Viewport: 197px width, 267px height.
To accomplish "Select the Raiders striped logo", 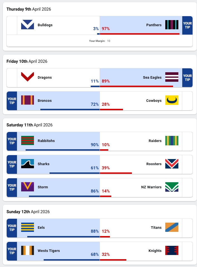I will click(172, 141).
